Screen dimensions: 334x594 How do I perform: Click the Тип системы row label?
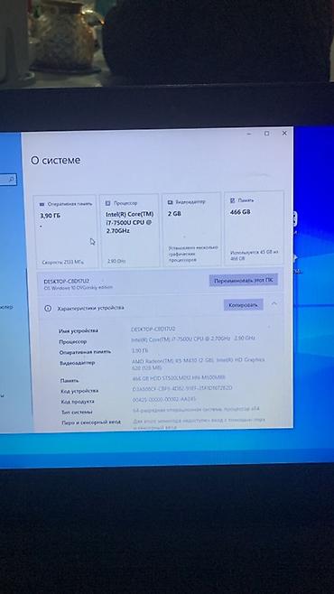point(77,413)
